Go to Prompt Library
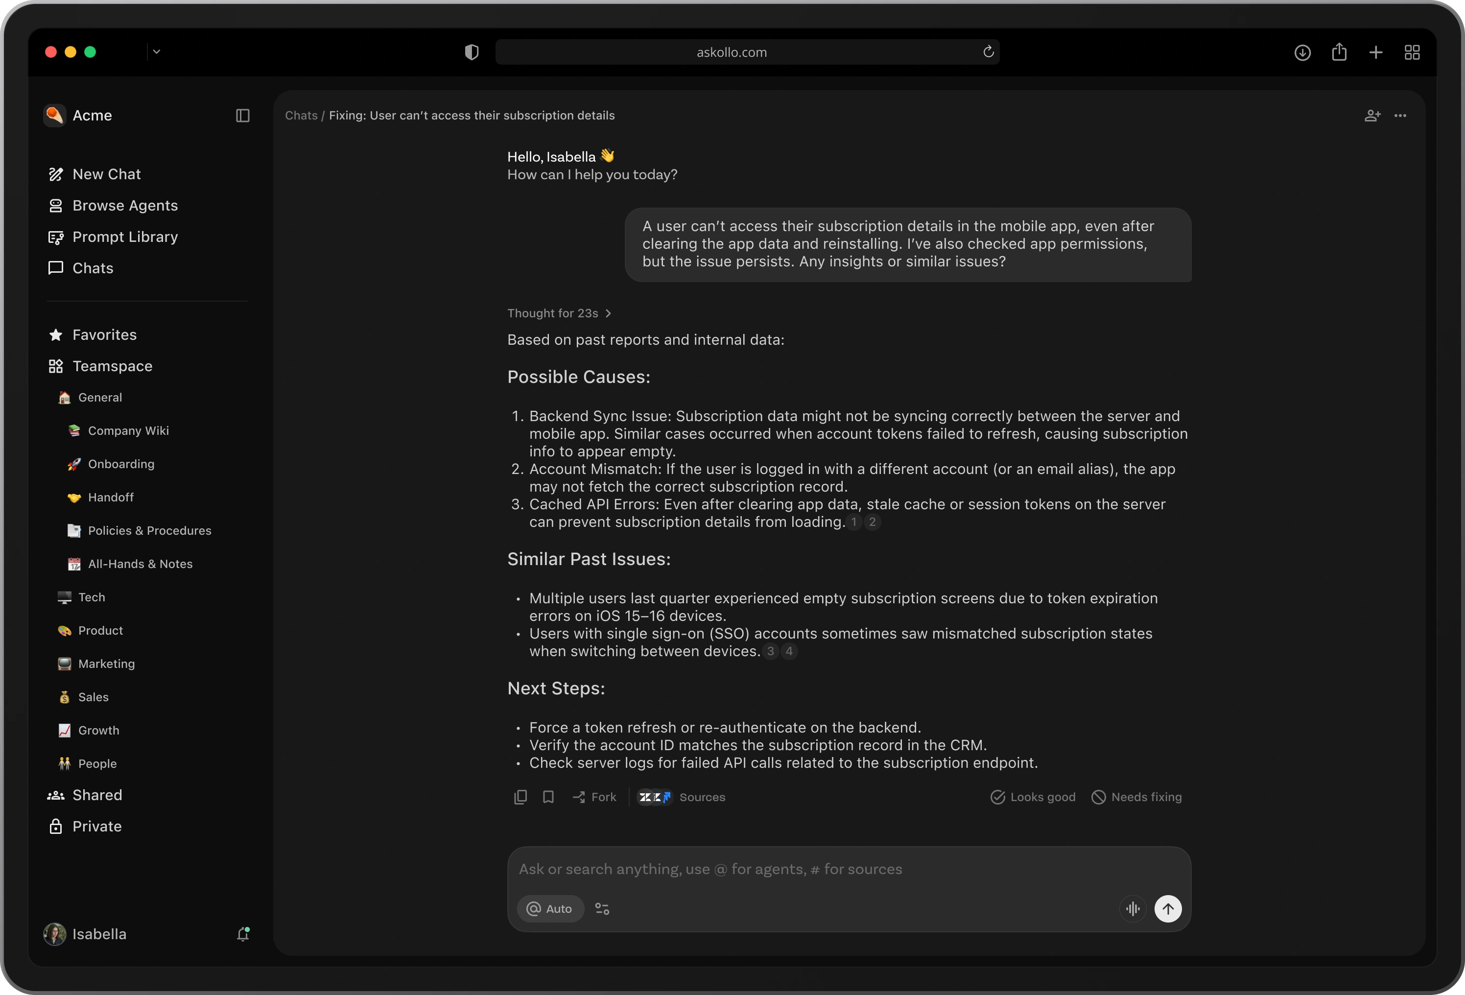The height and width of the screenshot is (995, 1465). click(125, 237)
